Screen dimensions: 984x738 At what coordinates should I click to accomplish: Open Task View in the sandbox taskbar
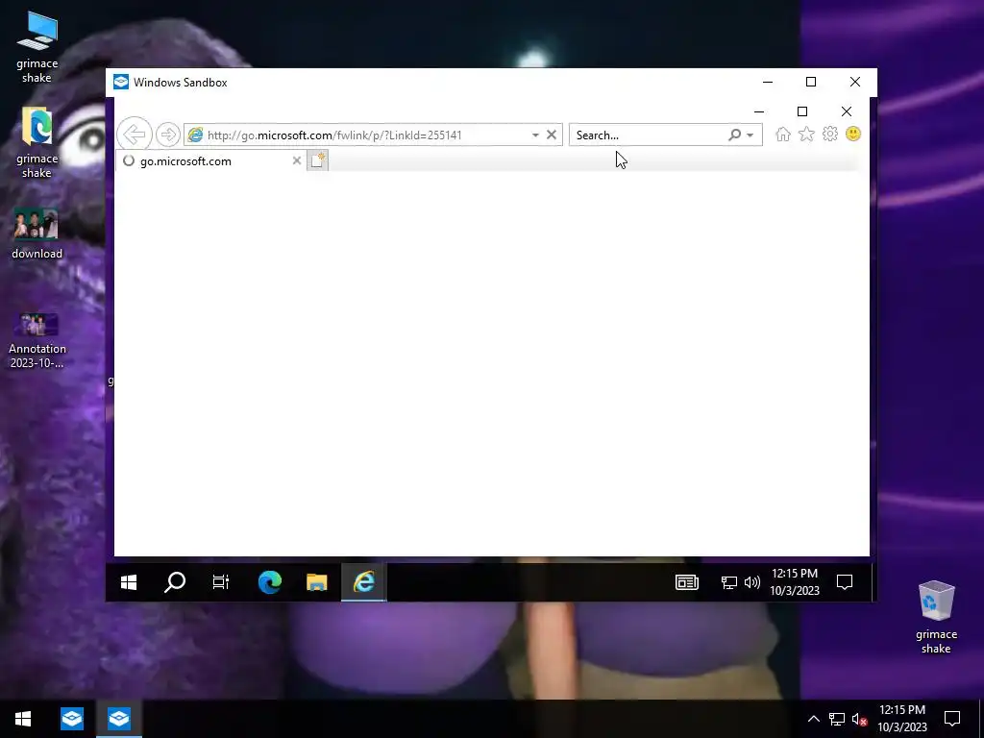[x=221, y=582]
